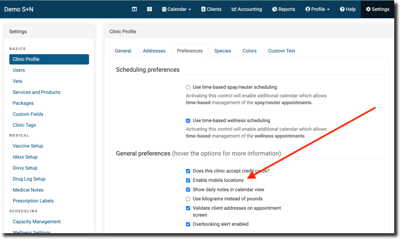This screenshot has width=400, height=239.
Task: Open Clients from the top navigation
Action: pyautogui.click(x=211, y=9)
